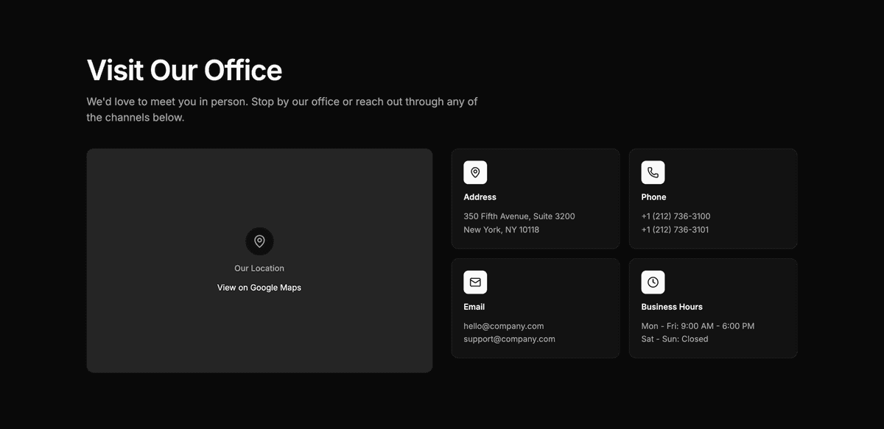884x429 pixels.
Task: Click the Address location pin icon
Action: coord(475,172)
